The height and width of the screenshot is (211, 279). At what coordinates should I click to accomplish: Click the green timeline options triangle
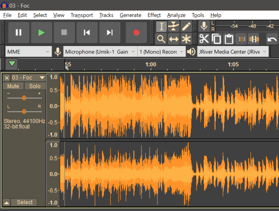pyautogui.click(x=12, y=64)
